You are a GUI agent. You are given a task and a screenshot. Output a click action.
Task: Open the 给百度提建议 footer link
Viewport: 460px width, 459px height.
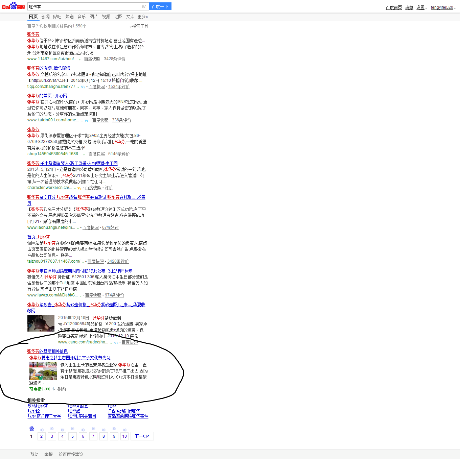(71, 454)
